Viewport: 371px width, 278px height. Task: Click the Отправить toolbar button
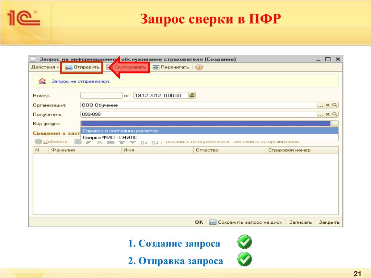(82, 67)
